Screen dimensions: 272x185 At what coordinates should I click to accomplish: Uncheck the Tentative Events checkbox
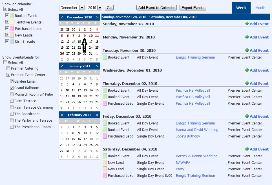pyautogui.click(x=7, y=22)
